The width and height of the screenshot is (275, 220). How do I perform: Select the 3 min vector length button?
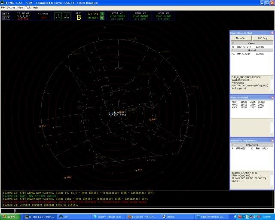(67, 16)
